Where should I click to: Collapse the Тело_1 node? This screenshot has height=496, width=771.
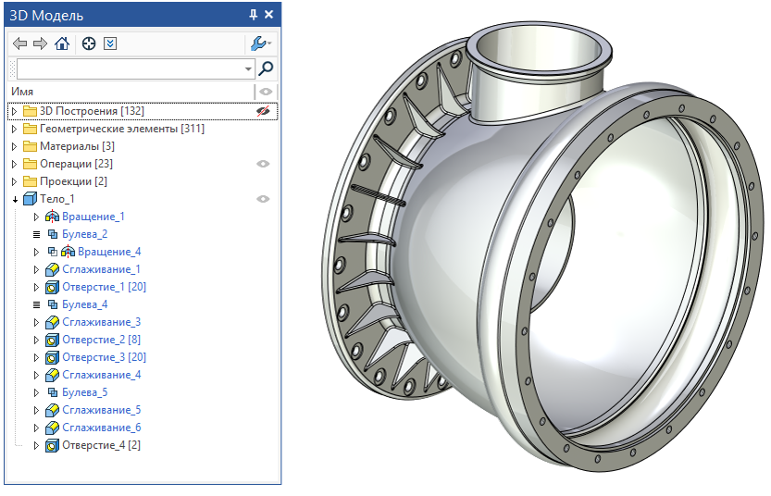pyautogui.click(x=15, y=200)
